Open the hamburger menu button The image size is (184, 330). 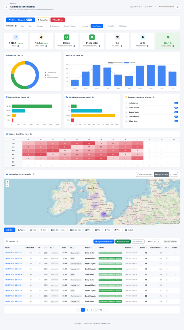click(x=6, y=7)
